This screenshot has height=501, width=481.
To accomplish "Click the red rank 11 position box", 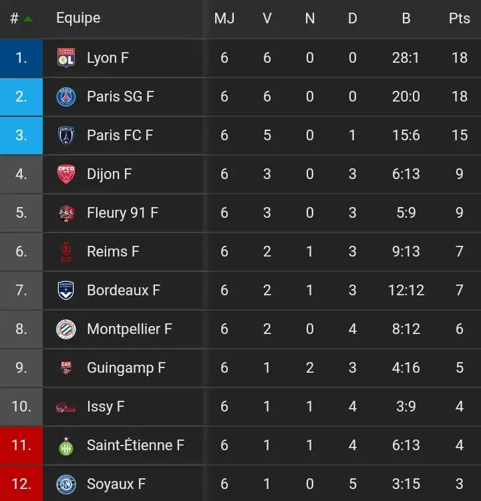I will coord(21,446).
